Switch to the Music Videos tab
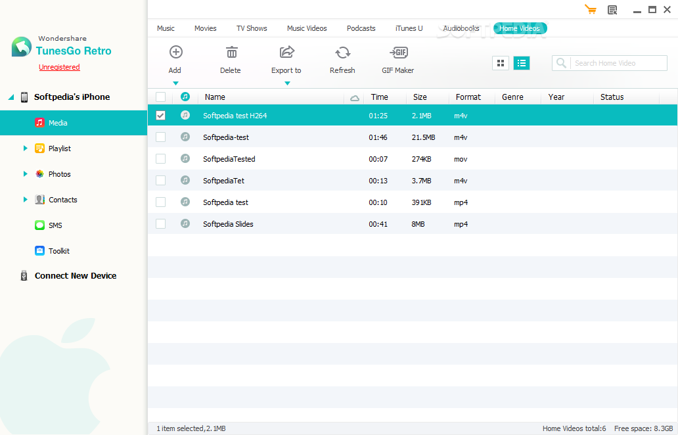The image size is (678, 435). point(307,28)
